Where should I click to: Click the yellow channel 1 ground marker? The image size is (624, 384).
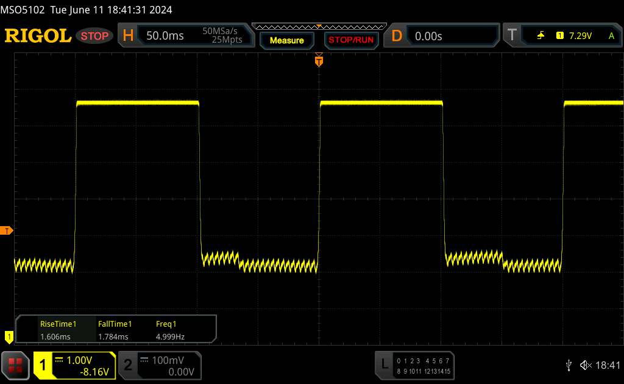[9, 336]
